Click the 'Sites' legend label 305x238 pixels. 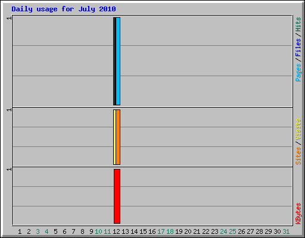coord(298,156)
